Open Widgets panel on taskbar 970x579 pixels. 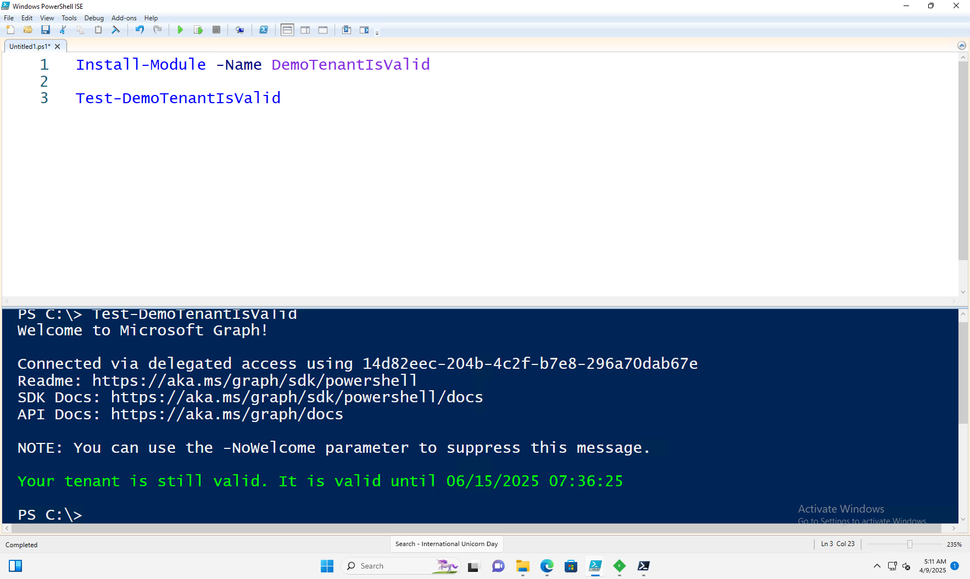tap(15, 566)
